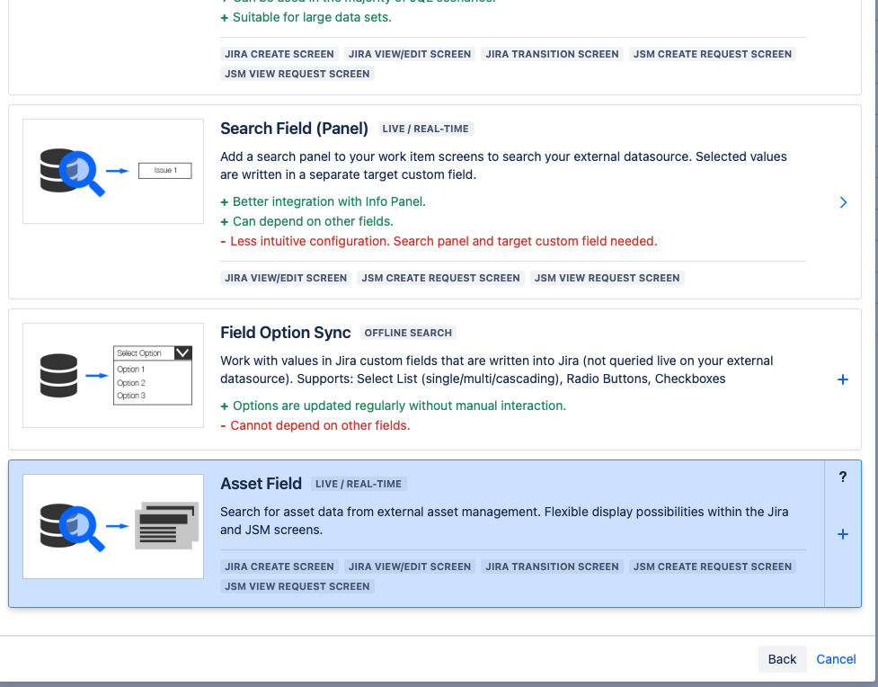The width and height of the screenshot is (878, 687).
Task: Add Asset Field with plus icon
Action: pyautogui.click(x=843, y=534)
